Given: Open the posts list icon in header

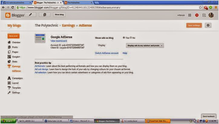Looking at the screenshot, I should (x=45, y=15).
